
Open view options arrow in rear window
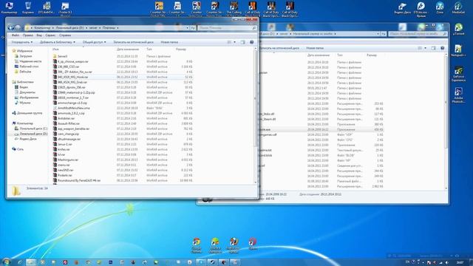pyautogui.click(x=426, y=48)
